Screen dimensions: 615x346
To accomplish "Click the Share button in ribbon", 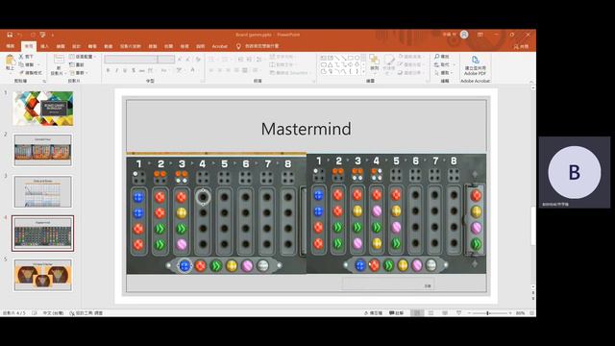I will point(522,46).
